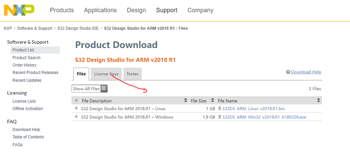Click the 'Software & Support' sidebar heading
The height and width of the screenshot is (152, 350).
click(x=28, y=42)
